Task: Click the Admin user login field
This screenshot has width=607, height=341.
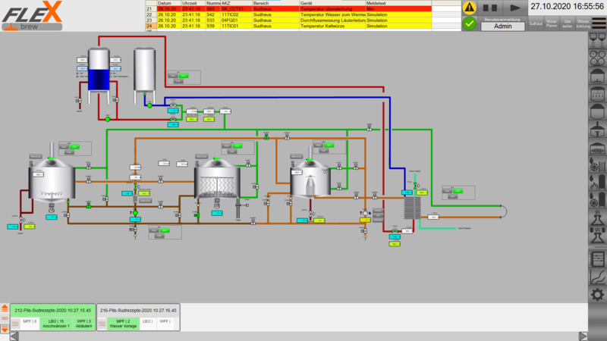Action: [x=502, y=26]
